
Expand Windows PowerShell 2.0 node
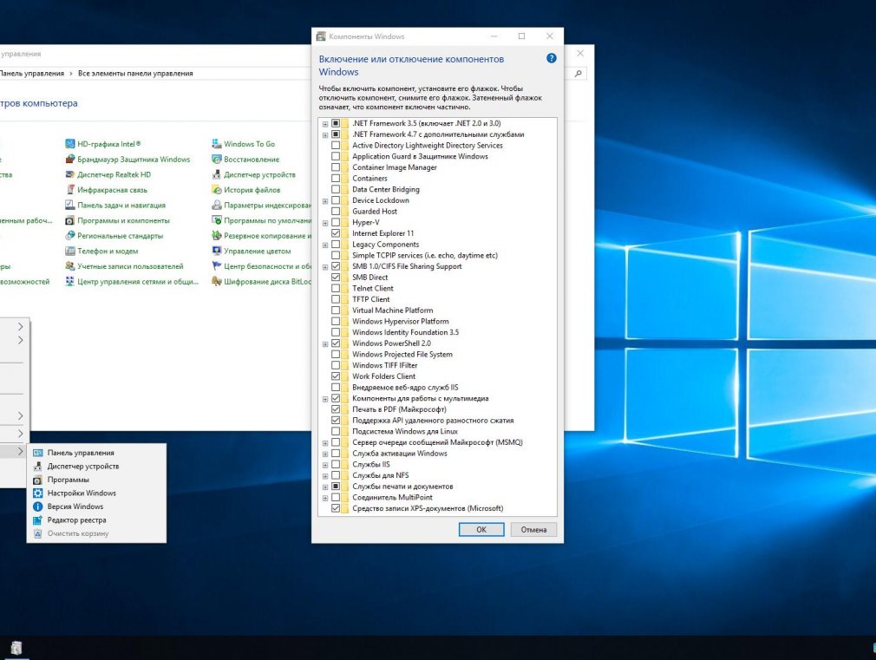click(x=325, y=343)
